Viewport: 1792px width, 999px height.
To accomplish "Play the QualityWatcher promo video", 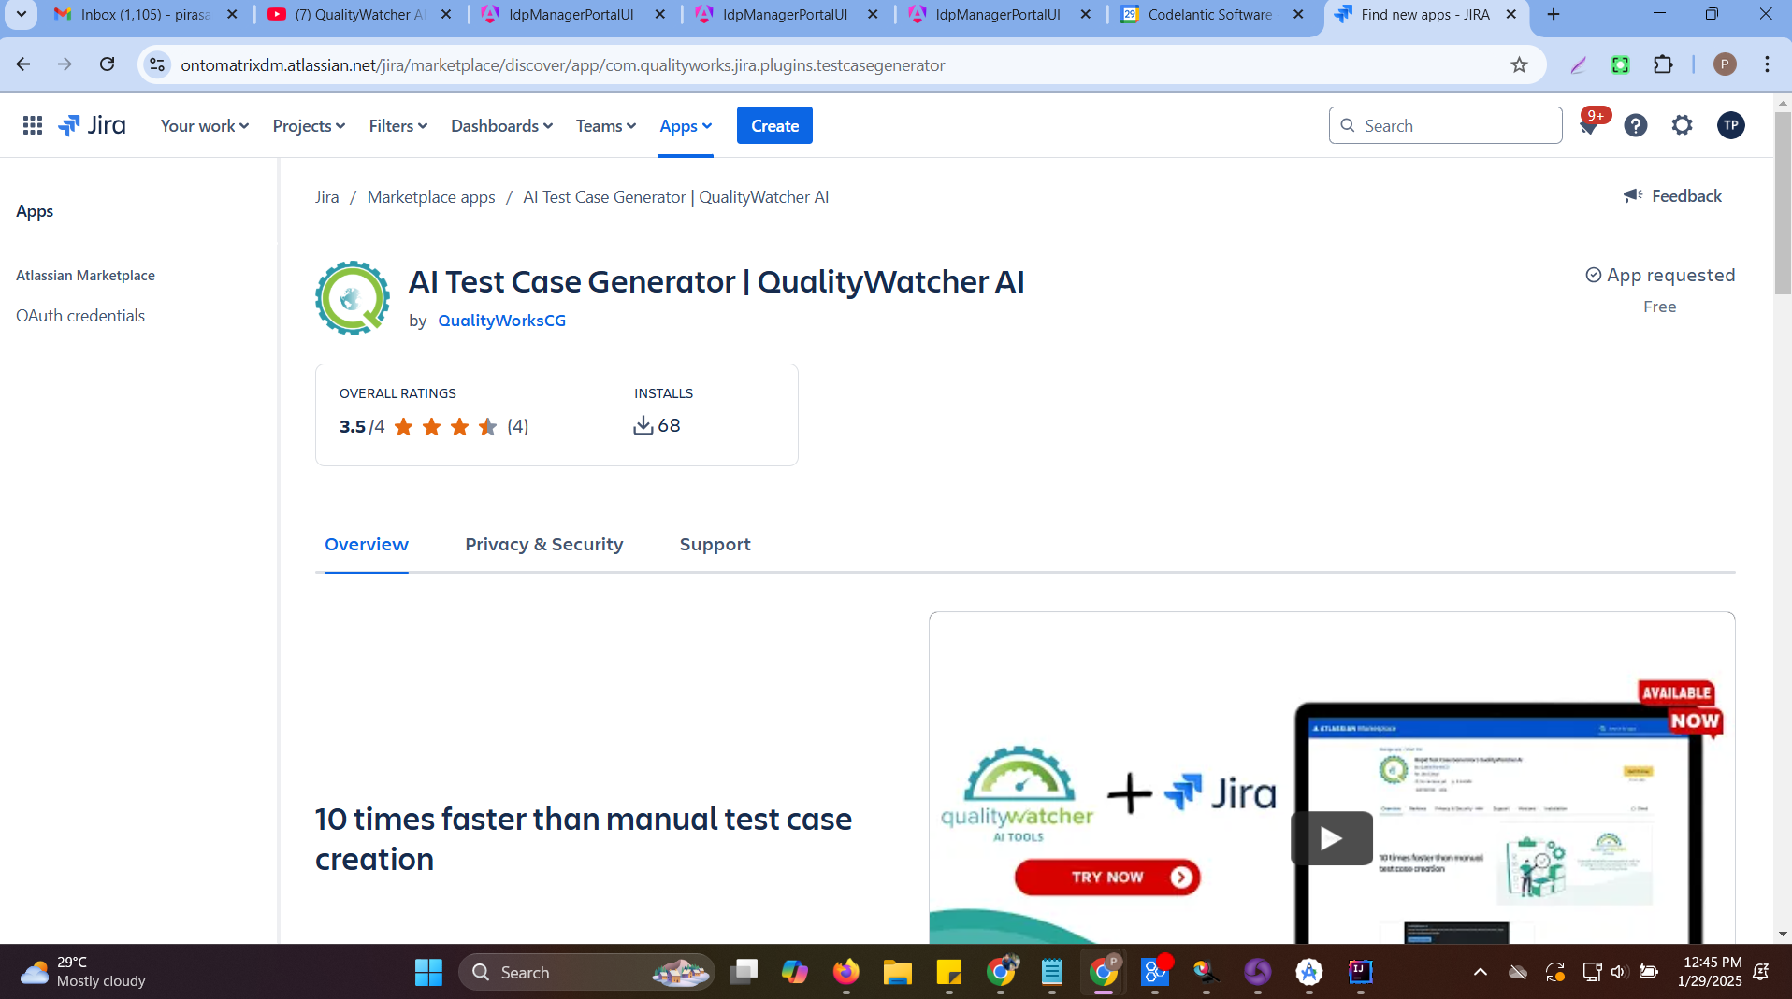I will (x=1332, y=838).
